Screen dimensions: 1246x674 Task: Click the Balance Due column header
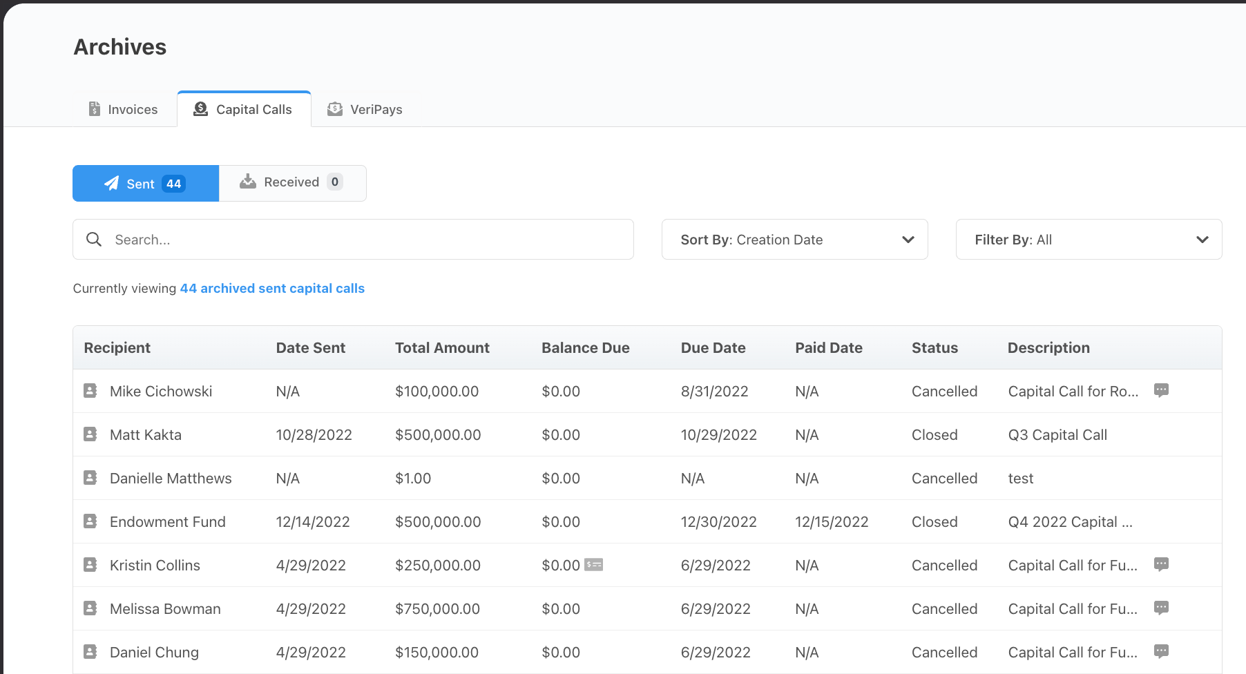click(x=586, y=347)
